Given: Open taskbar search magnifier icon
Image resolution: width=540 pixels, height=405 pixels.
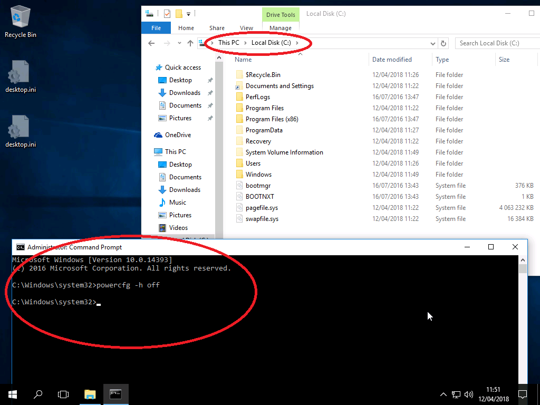Looking at the screenshot, I should coord(38,394).
